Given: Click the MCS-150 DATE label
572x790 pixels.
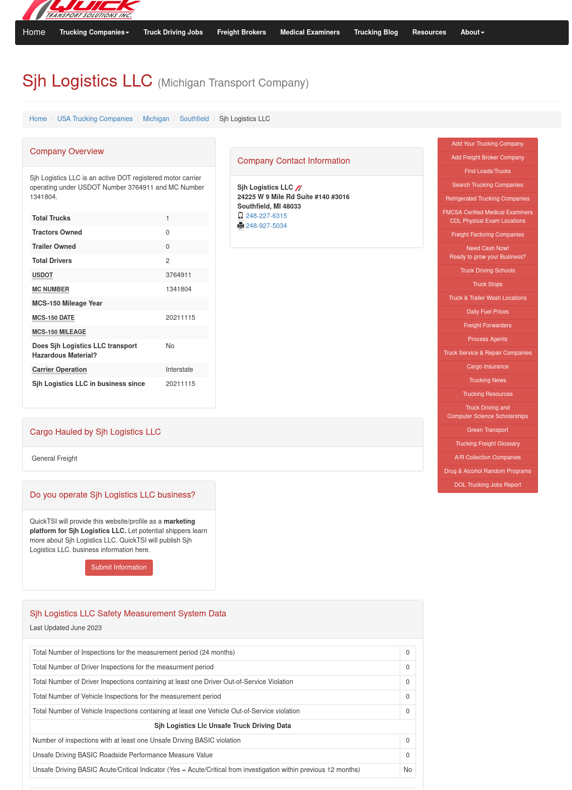Looking at the screenshot, I should [x=53, y=318].
